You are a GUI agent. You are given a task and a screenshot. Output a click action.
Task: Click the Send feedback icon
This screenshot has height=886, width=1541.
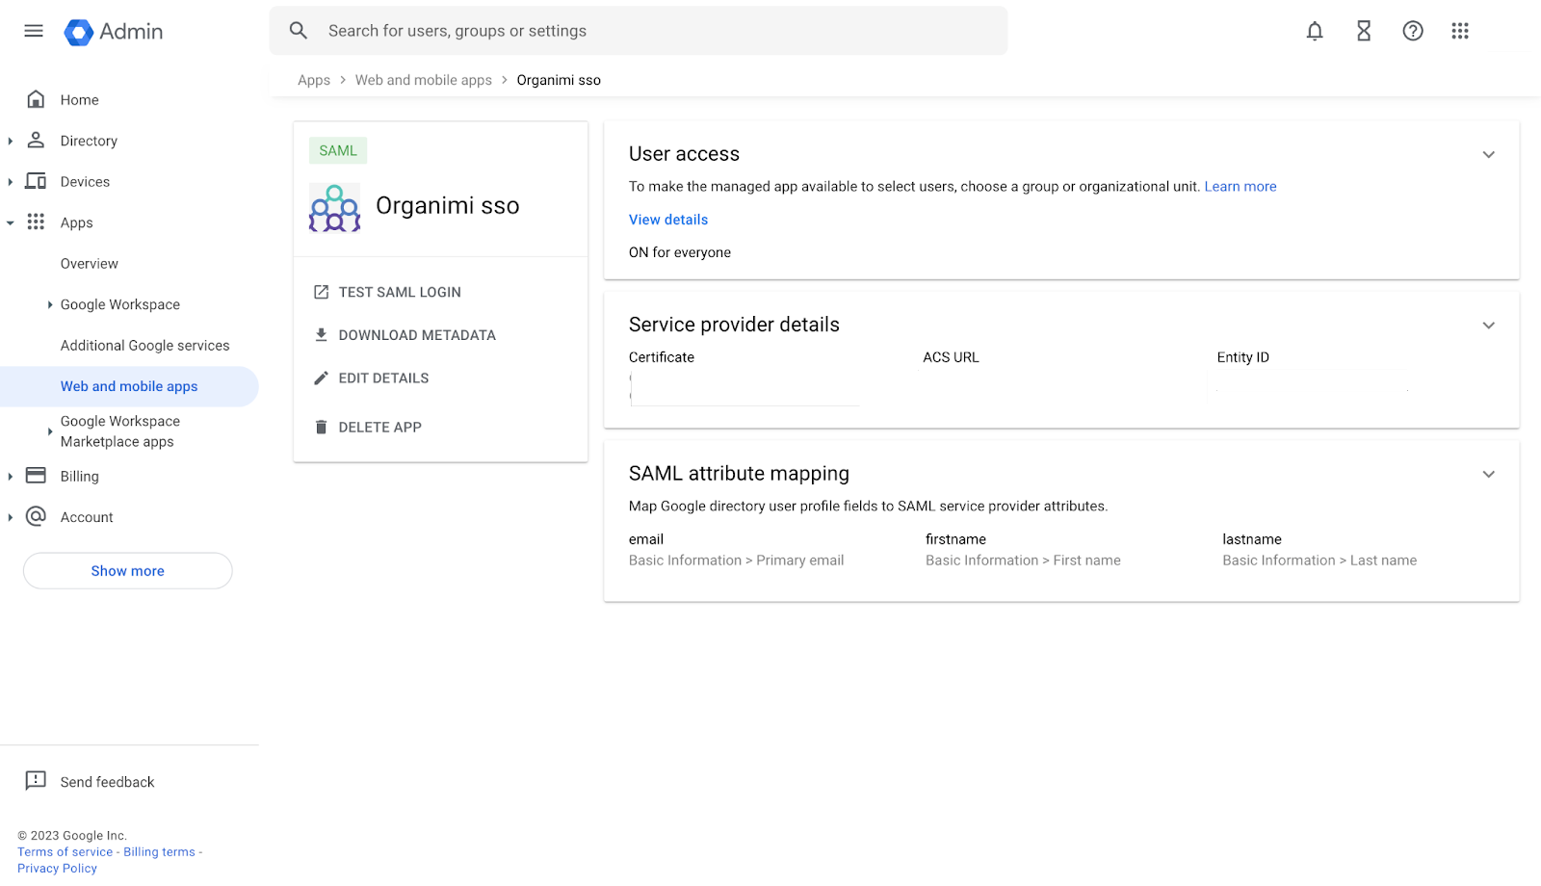(36, 781)
